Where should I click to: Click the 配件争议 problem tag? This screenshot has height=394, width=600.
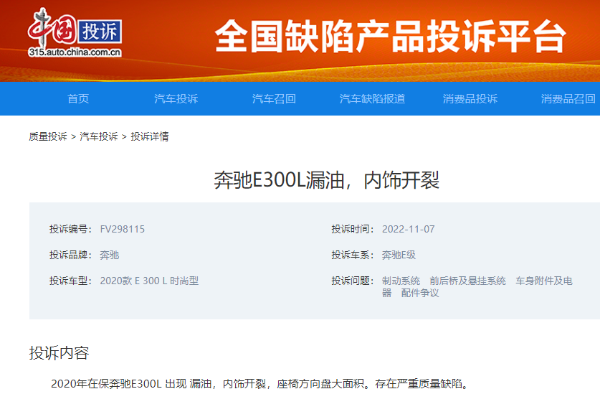click(420, 294)
